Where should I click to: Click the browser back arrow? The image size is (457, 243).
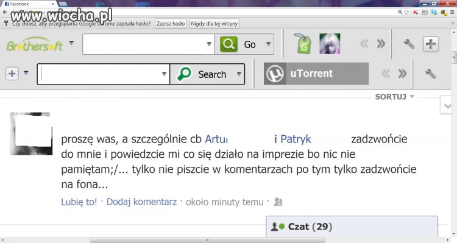click(x=5, y=12)
